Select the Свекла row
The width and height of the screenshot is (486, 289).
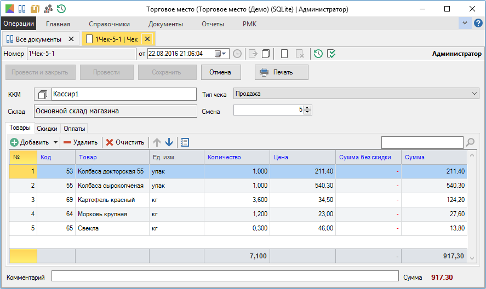coord(238,228)
